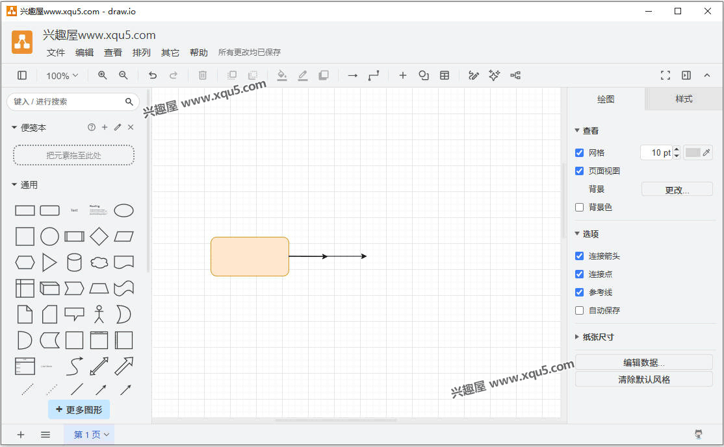Image resolution: width=724 pixels, height=447 pixels.
Task: Toggle the 网格 checkbox
Action: pos(580,152)
